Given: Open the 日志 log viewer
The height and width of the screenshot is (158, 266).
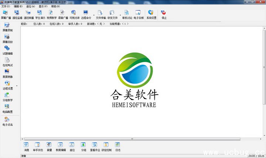Looking at the screenshot, I should click(x=118, y=147).
